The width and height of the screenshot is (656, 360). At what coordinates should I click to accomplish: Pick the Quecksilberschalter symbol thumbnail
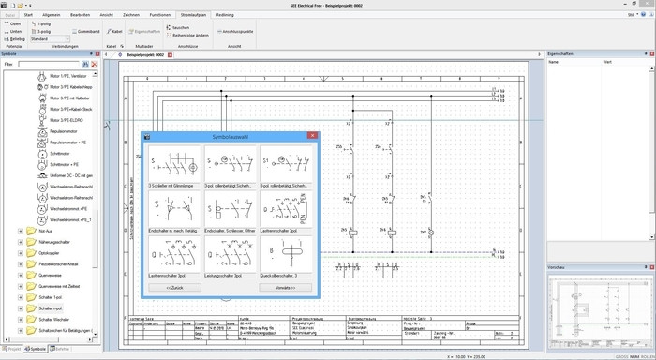tap(286, 254)
